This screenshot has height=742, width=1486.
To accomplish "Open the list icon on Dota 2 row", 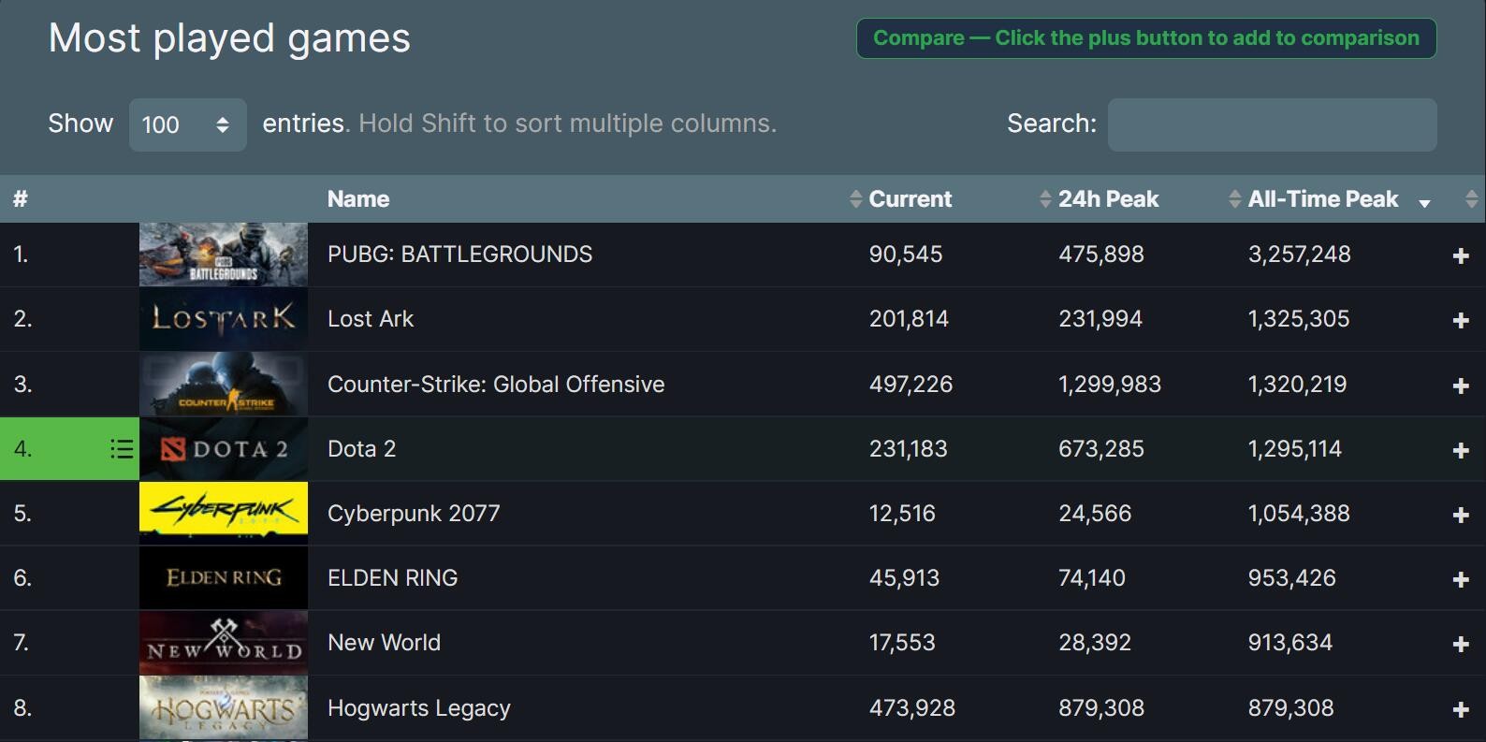I will pyautogui.click(x=122, y=449).
